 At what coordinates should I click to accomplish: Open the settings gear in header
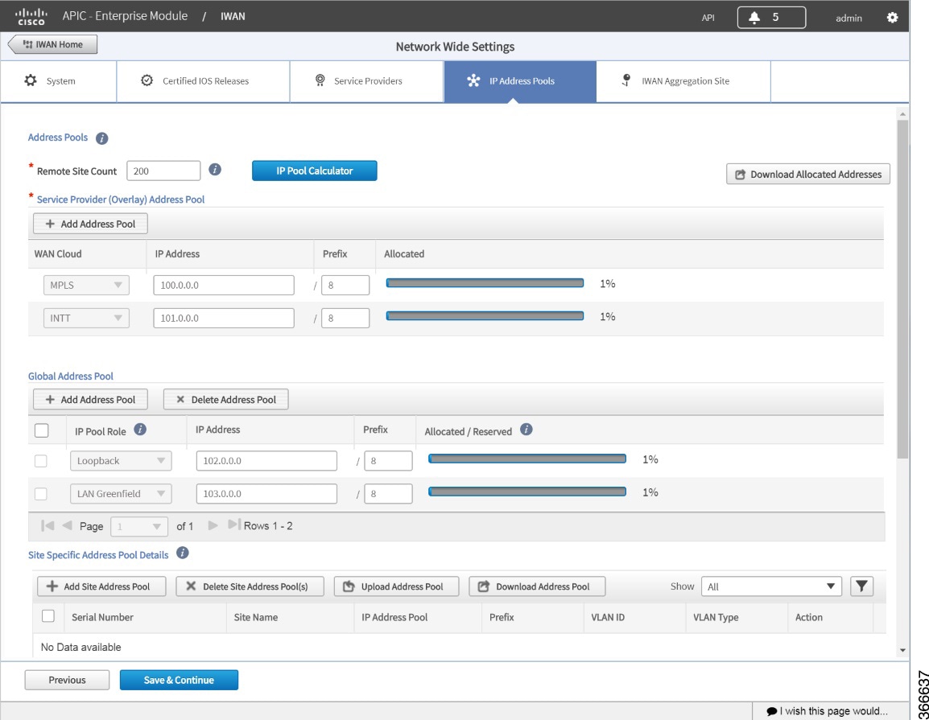[892, 18]
